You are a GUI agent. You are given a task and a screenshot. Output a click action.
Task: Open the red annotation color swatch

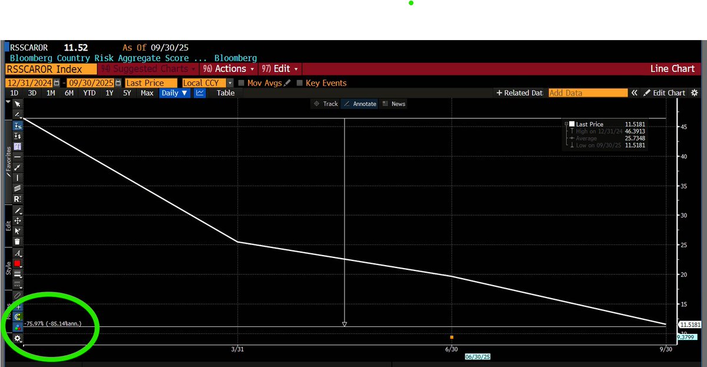[18, 263]
